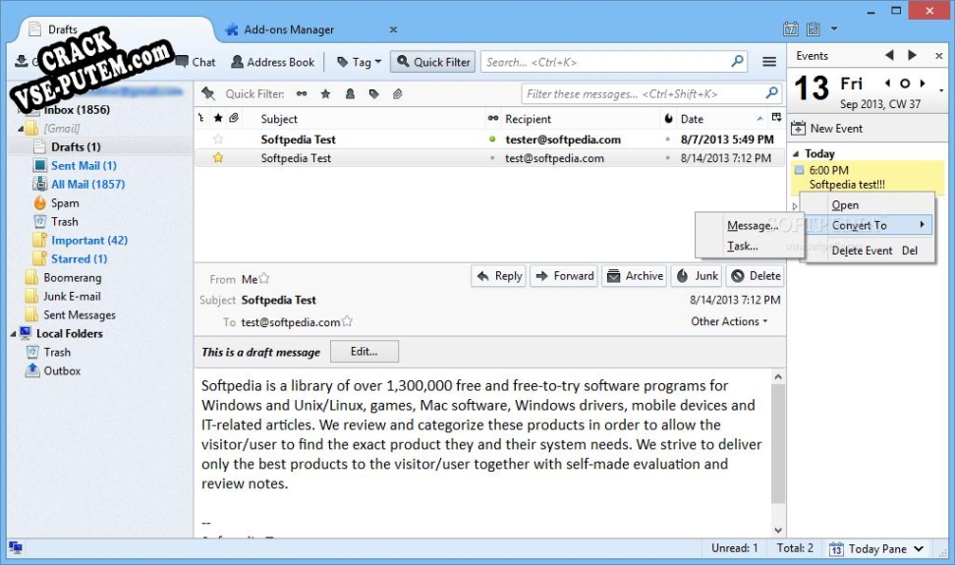Image resolution: width=955 pixels, height=565 pixels.
Task: Open the Outbox folder
Action: [62, 370]
